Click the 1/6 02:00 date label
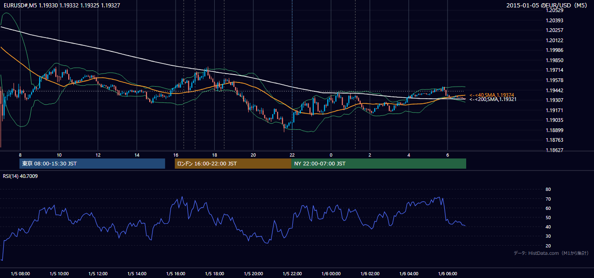Image resolution: width=594 pixels, height=278 pixels. (x=370, y=273)
